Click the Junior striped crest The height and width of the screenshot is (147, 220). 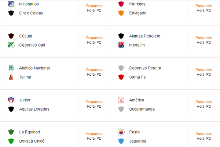click(11, 100)
